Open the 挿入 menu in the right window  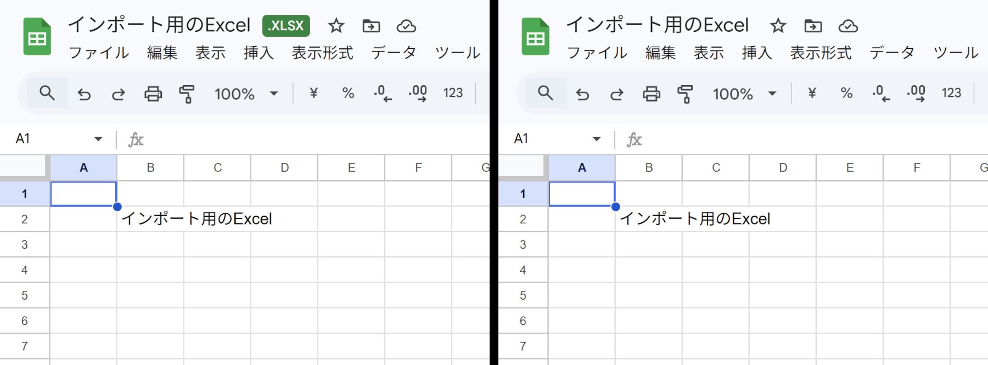coord(757,53)
